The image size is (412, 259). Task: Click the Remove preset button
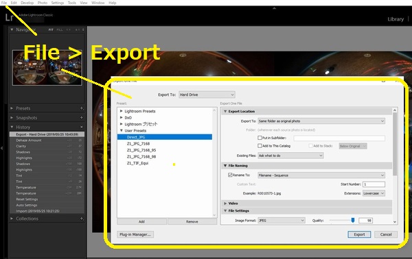(x=192, y=221)
